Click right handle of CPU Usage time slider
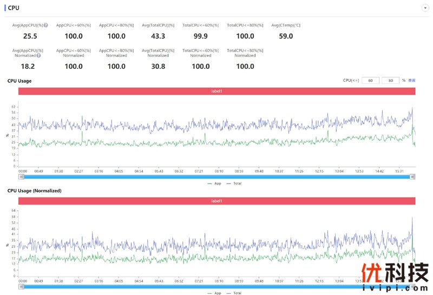433x295 pixels. tap(412, 176)
